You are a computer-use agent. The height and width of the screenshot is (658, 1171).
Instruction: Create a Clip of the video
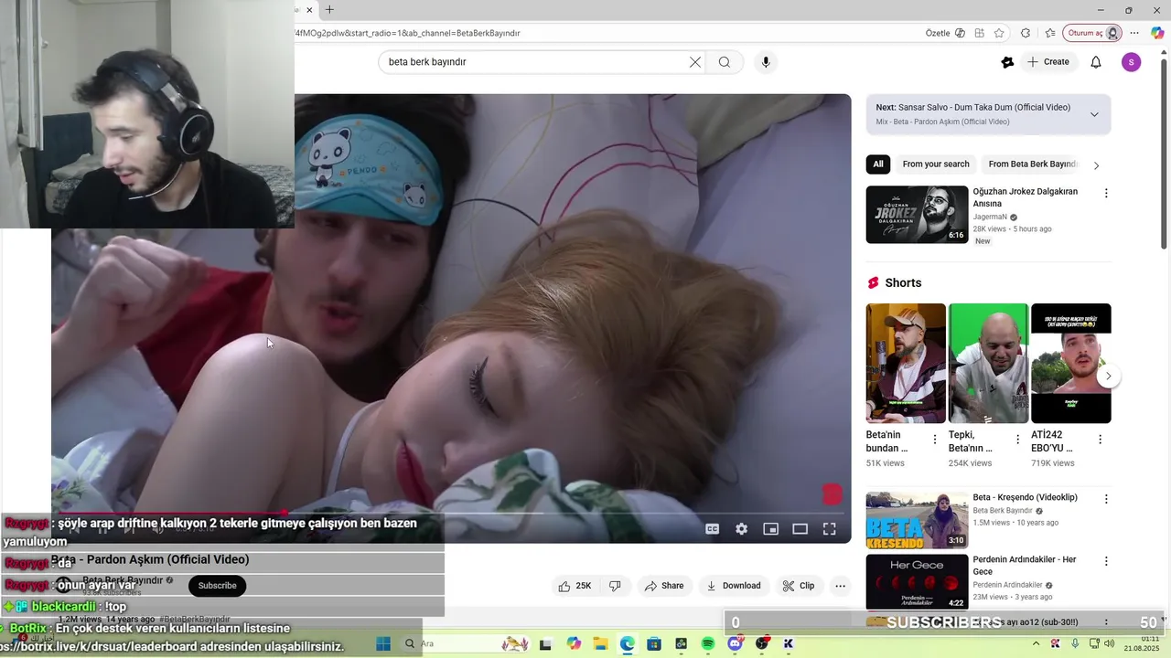tap(799, 586)
